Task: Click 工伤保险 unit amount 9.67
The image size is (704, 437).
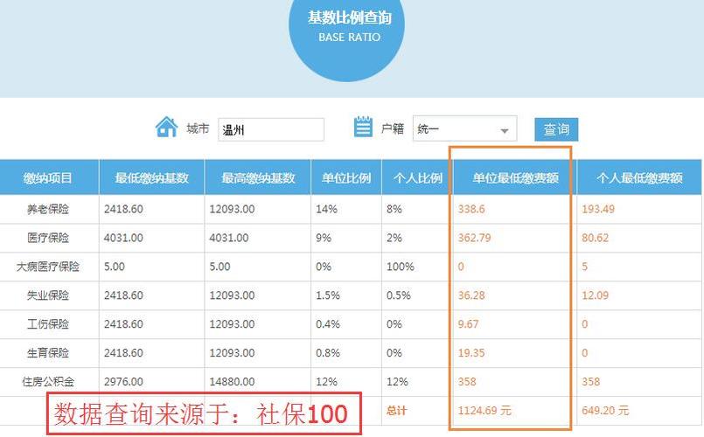Action: click(468, 324)
